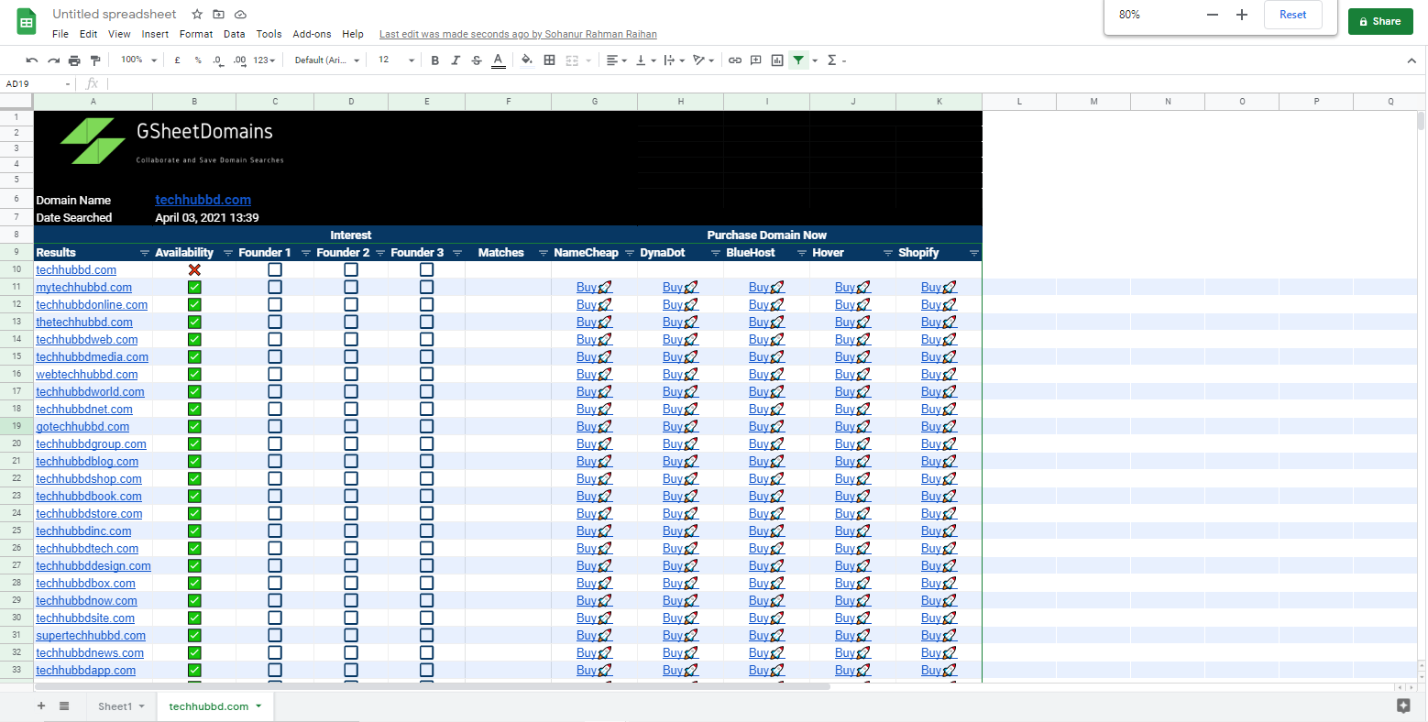Viewport: 1428px width, 722px height.
Task: Open the techhubbdshop.com link
Action: pyautogui.click(x=89, y=479)
